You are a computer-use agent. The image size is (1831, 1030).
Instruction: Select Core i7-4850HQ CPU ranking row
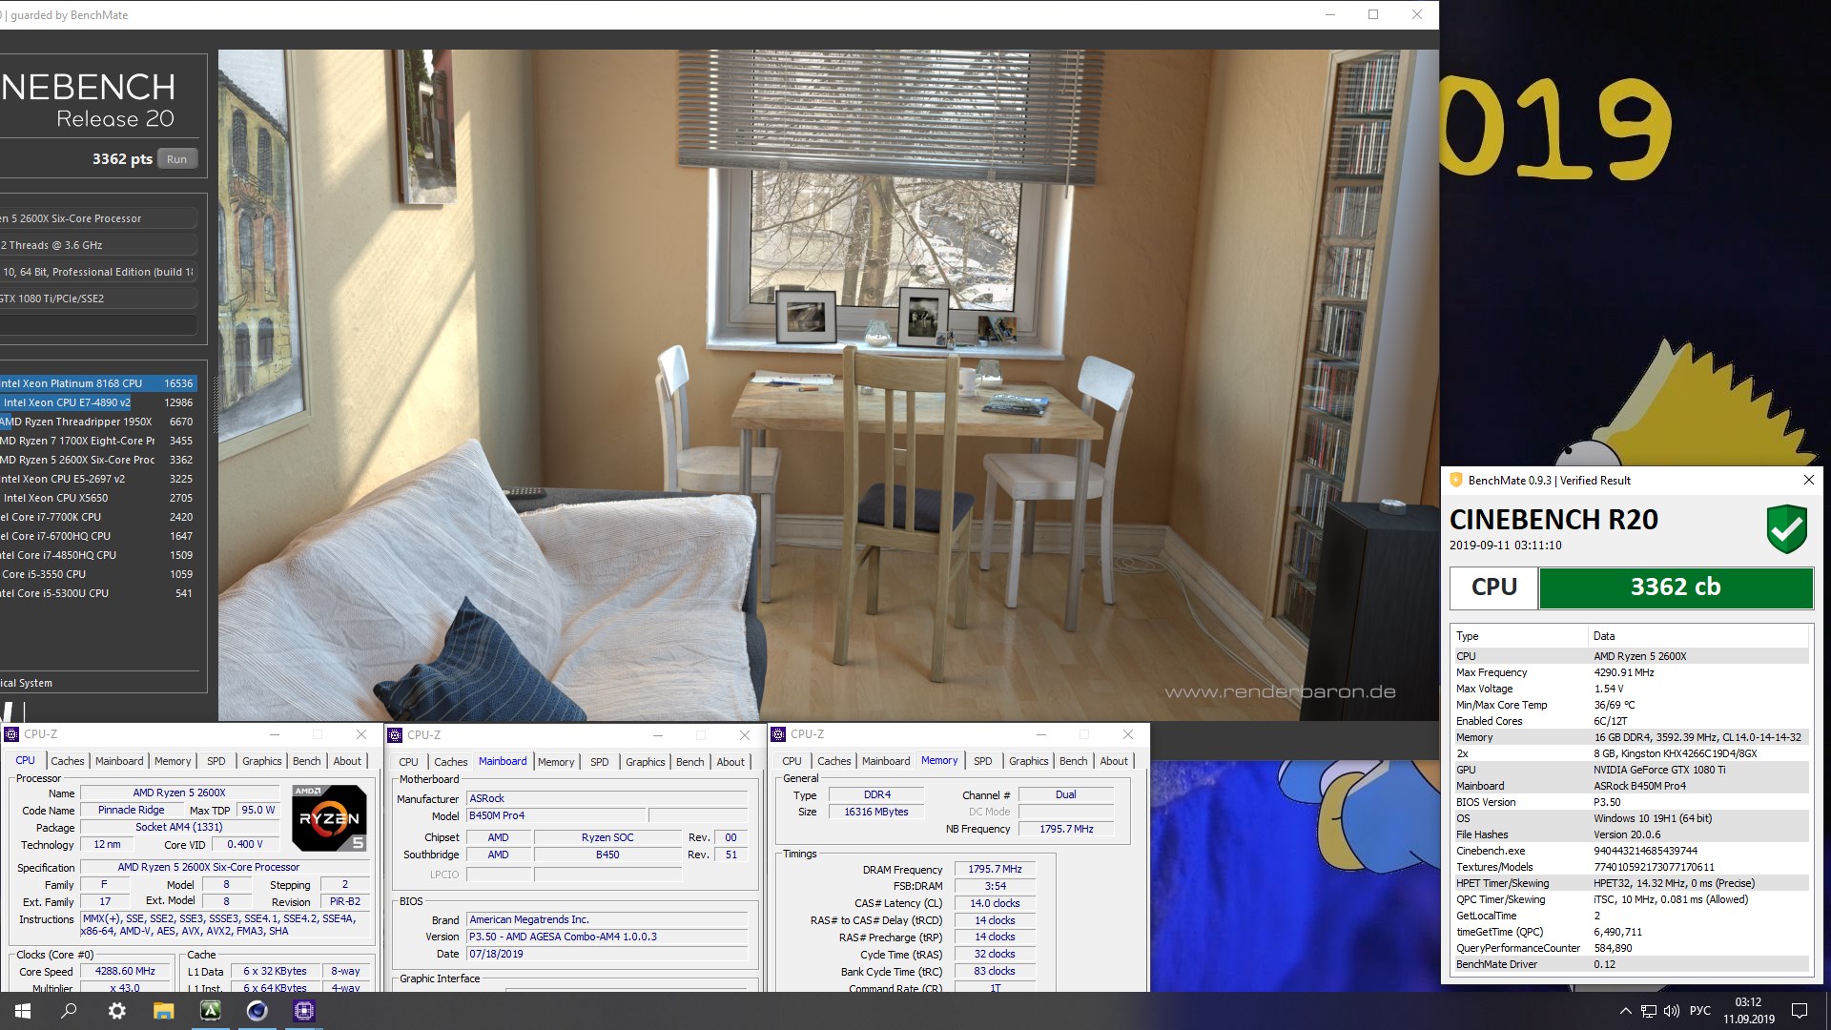[98, 555]
